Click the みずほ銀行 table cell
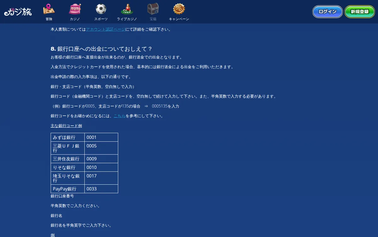 click(x=68, y=137)
